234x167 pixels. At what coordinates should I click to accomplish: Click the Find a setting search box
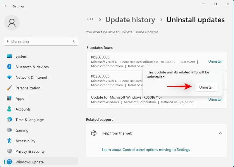point(38,41)
